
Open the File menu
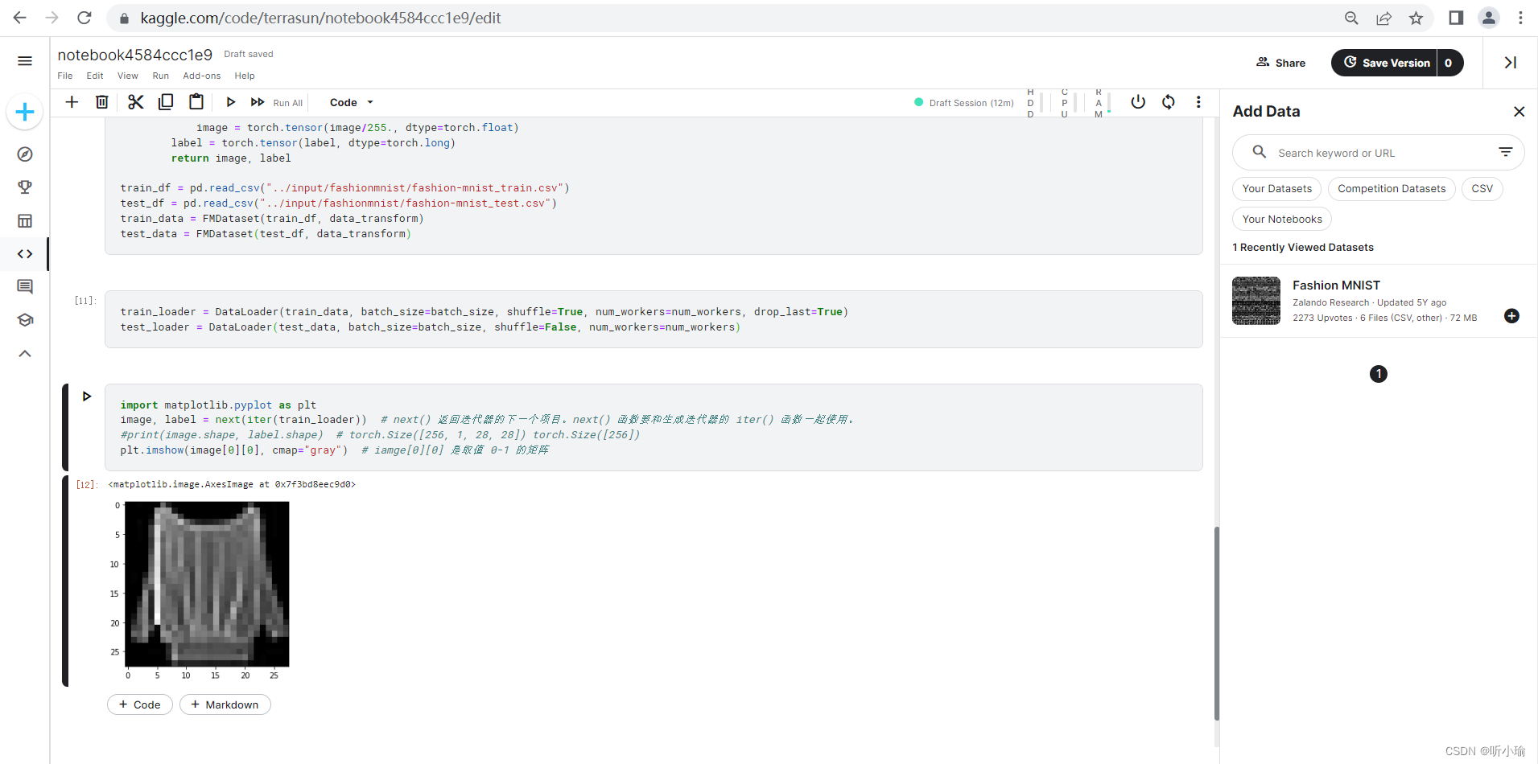64,76
